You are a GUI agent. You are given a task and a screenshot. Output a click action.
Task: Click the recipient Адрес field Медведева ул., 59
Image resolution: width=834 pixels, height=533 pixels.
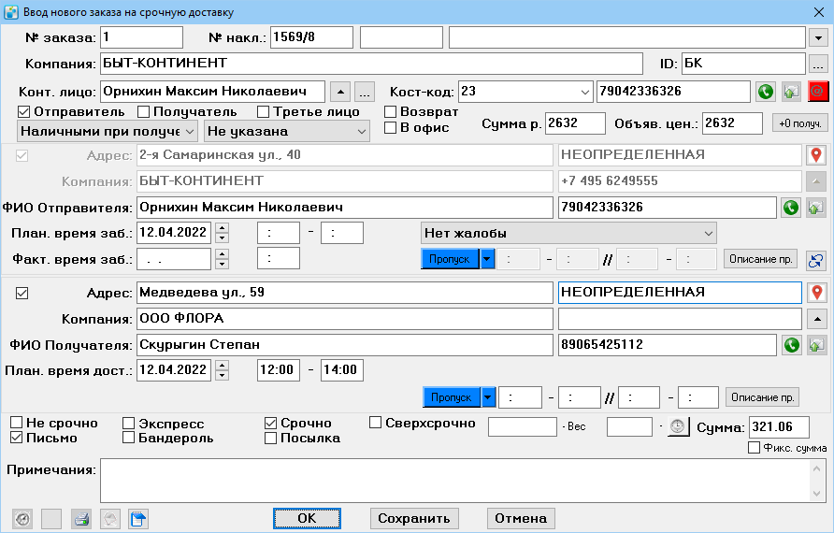point(345,293)
